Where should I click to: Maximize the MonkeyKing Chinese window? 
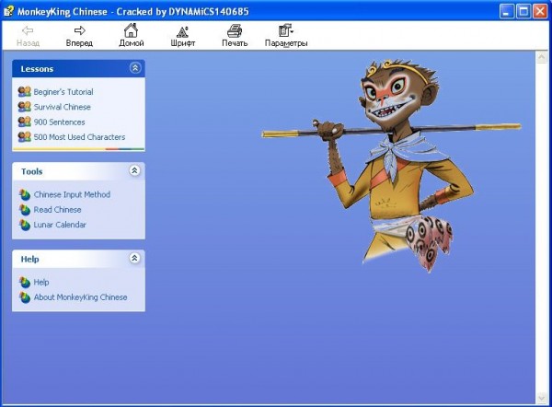click(523, 12)
